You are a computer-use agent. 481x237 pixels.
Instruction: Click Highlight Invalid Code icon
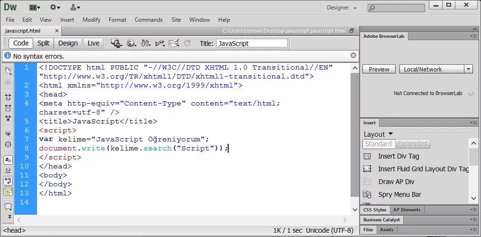(8, 170)
